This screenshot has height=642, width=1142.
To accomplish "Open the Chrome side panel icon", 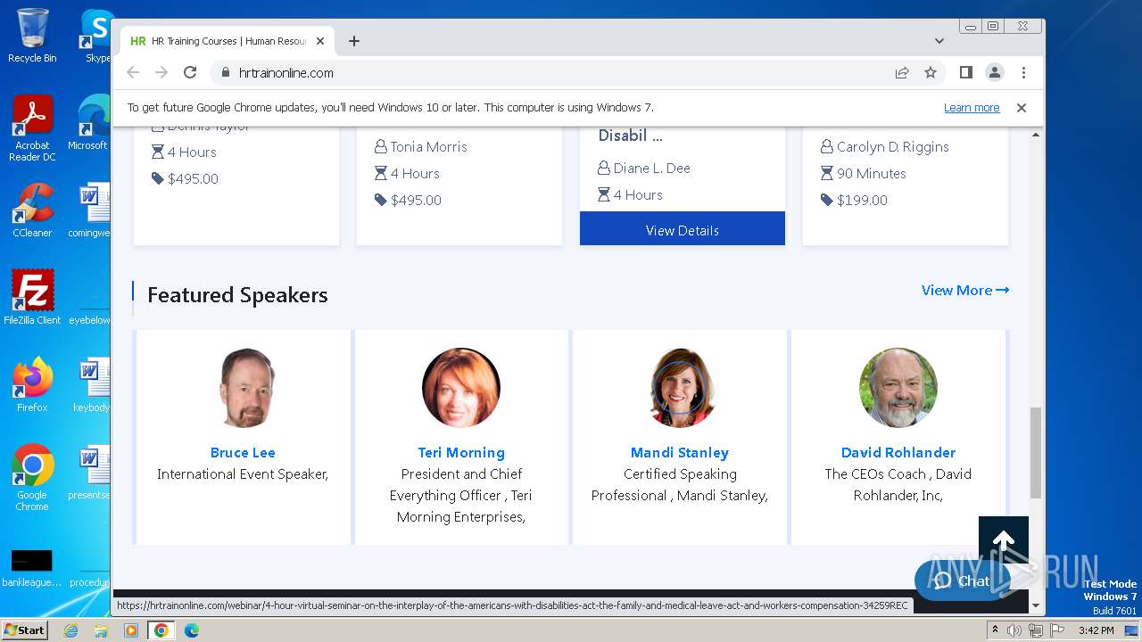I will pos(965,73).
